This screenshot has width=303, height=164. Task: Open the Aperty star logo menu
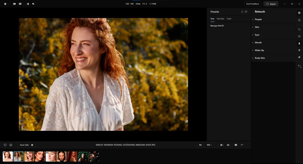(x=5, y=4)
